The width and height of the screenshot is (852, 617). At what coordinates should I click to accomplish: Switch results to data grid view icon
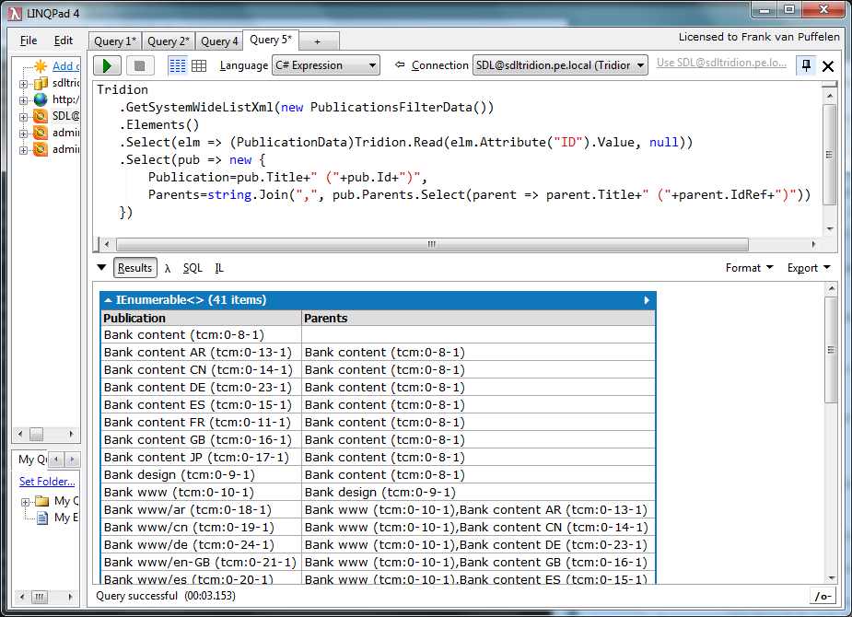[x=199, y=65]
